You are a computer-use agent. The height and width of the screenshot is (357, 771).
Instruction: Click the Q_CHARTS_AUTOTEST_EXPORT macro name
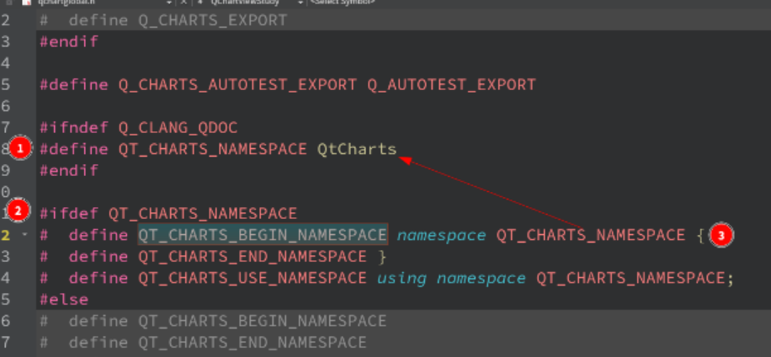237,84
